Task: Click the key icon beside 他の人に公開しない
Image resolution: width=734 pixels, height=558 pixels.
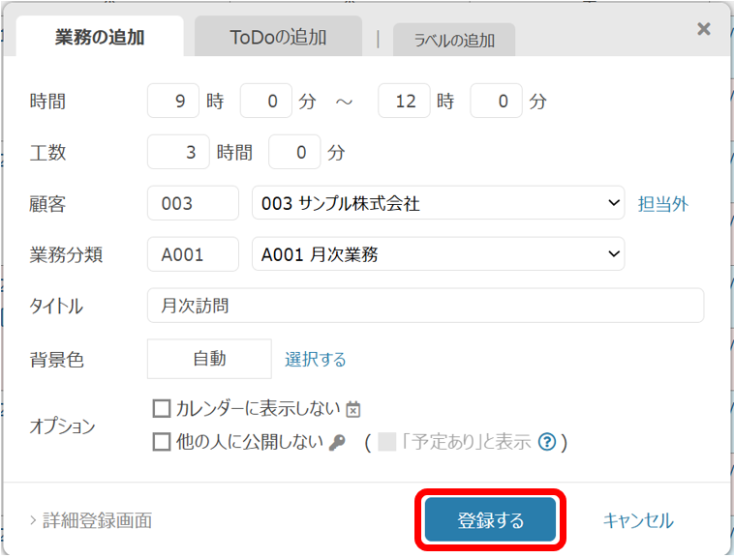Action: tap(337, 442)
